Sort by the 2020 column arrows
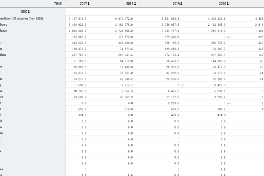Viewport: 264px width, 176px height. click(227, 3)
